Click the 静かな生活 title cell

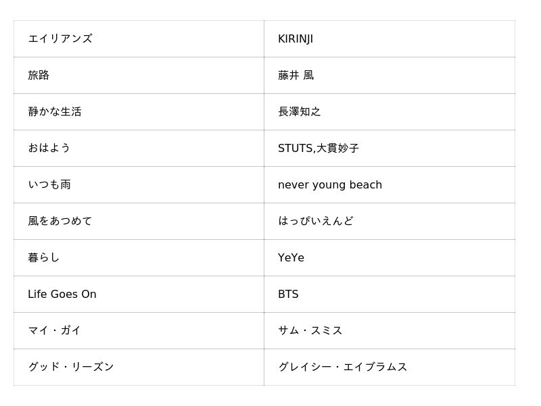pyautogui.click(x=139, y=112)
